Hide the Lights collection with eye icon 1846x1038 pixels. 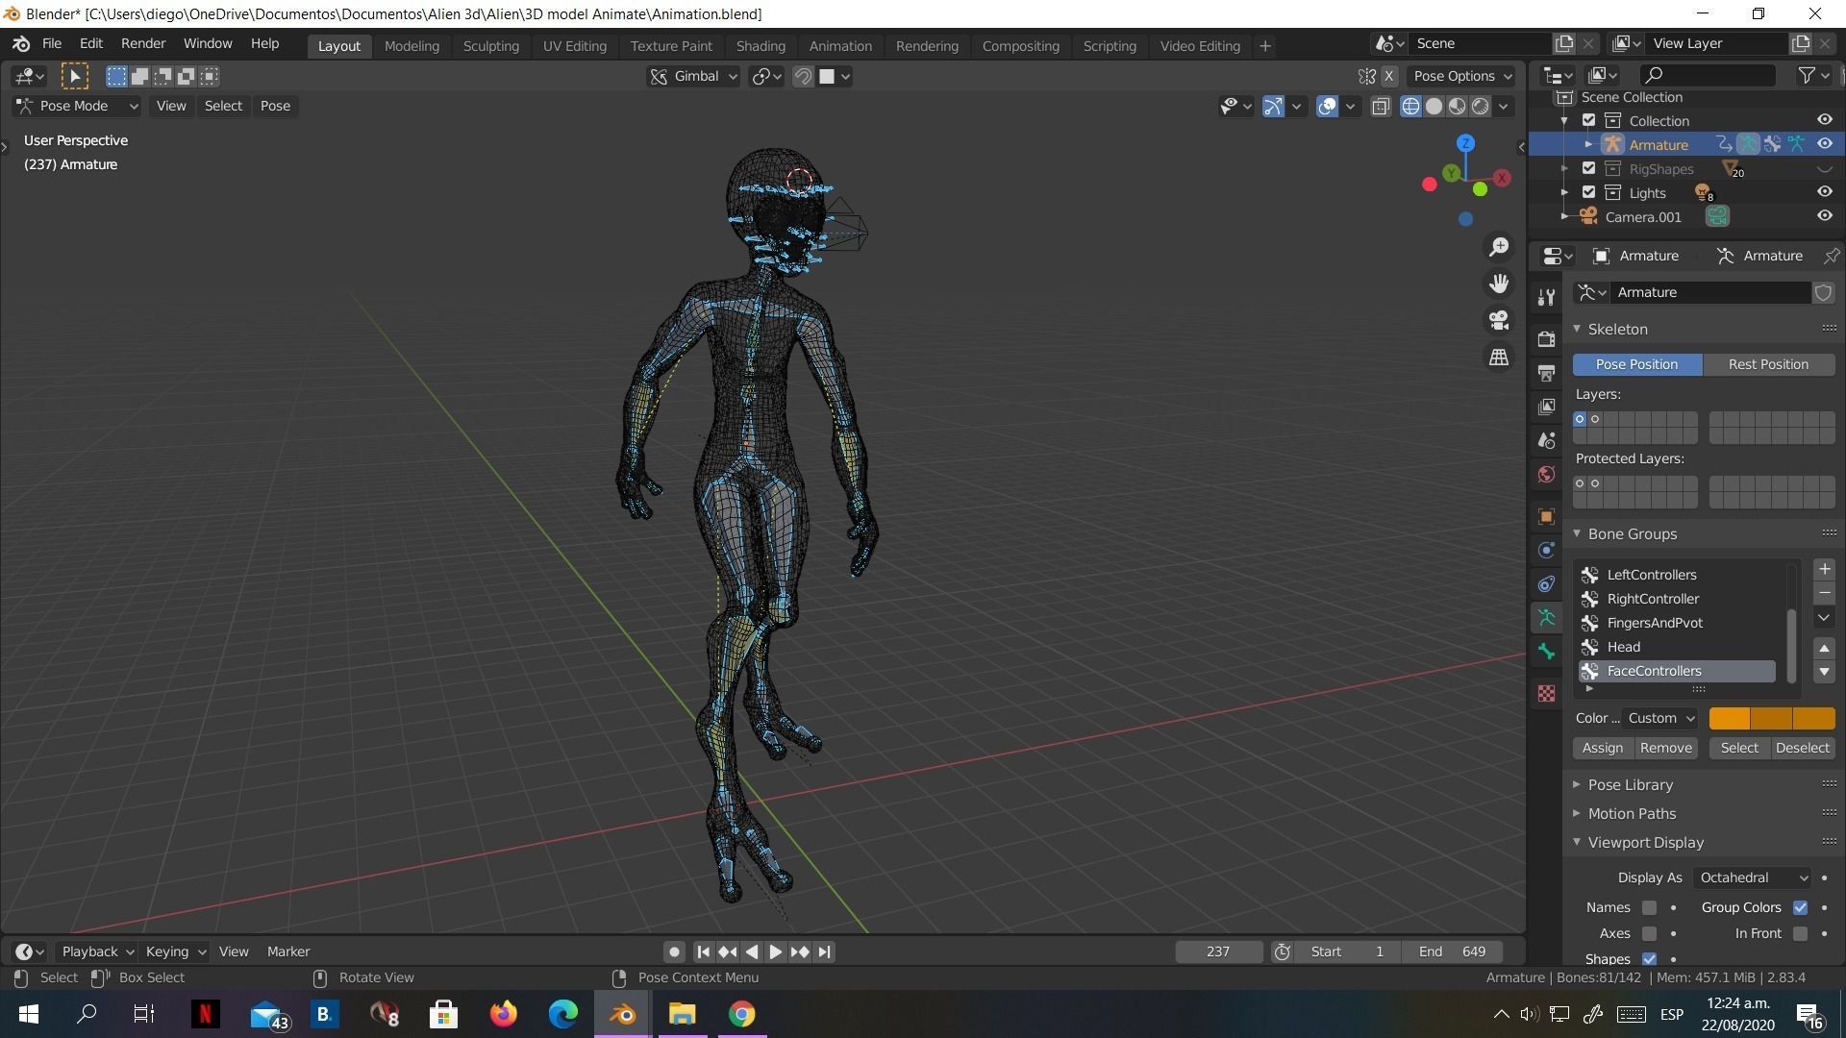[x=1824, y=192]
